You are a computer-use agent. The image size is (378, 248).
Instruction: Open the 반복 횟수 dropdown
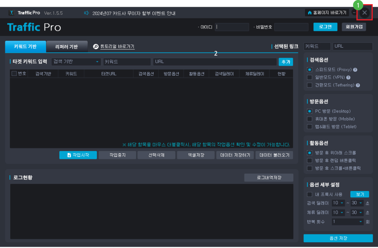coord(348,222)
